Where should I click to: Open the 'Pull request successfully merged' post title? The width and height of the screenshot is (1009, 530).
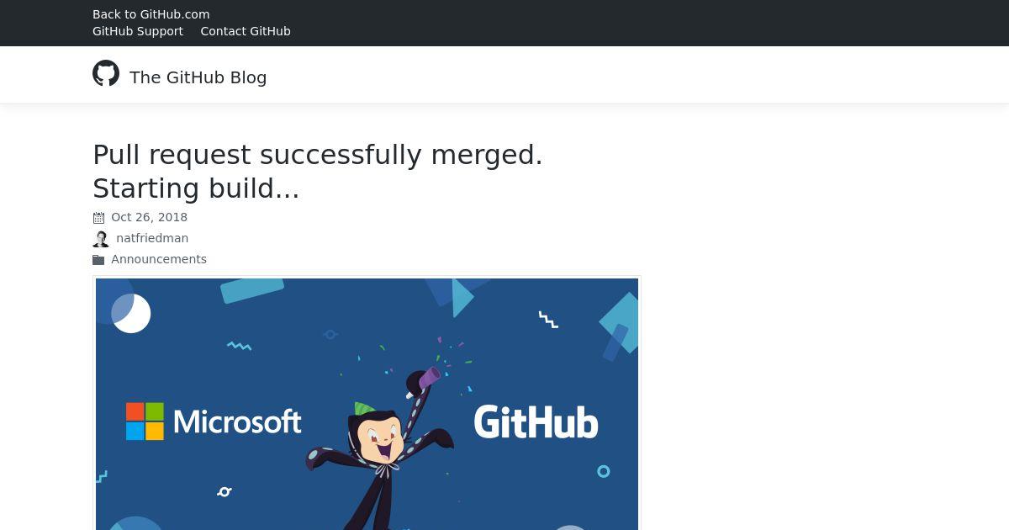pyautogui.click(x=318, y=172)
